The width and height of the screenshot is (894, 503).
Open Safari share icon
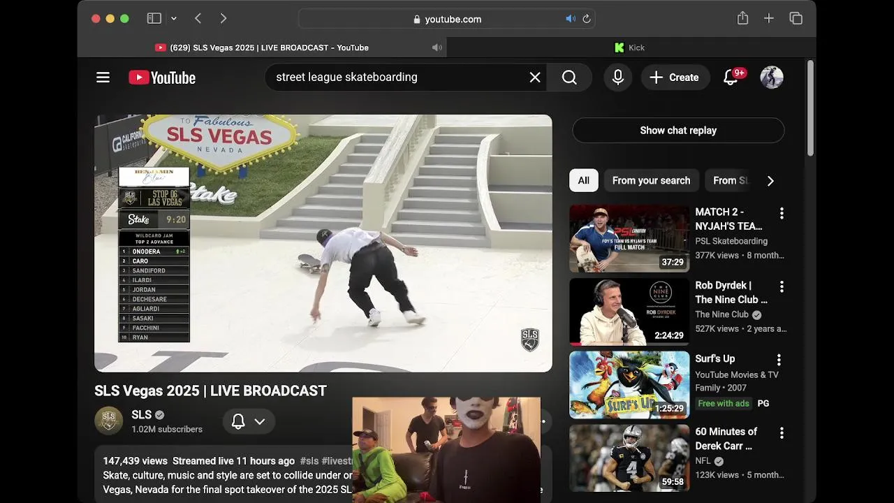pos(743,18)
